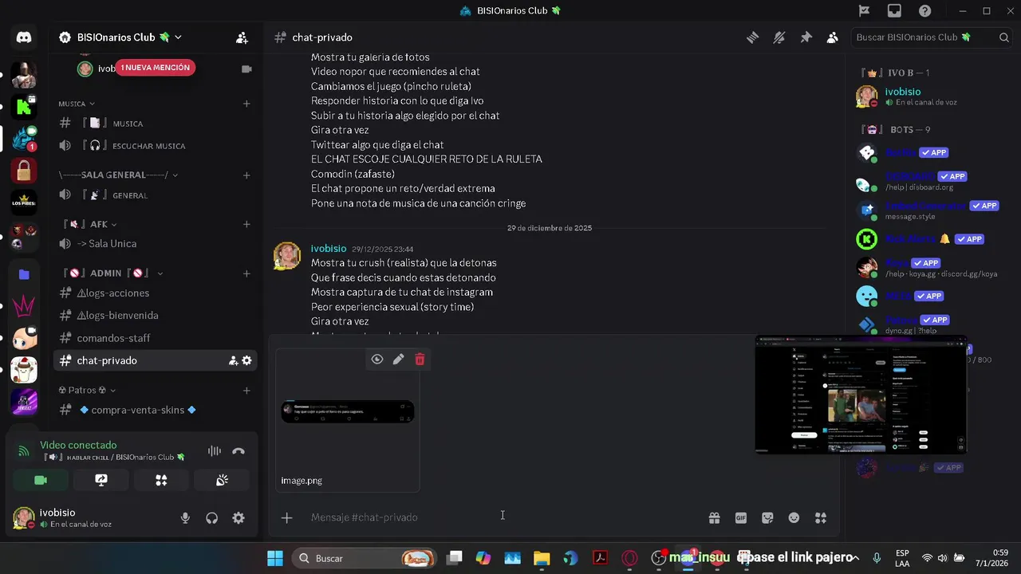The height and width of the screenshot is (574, 1021).
Task: Open ivobisio in members list
Action: (932, 96)
